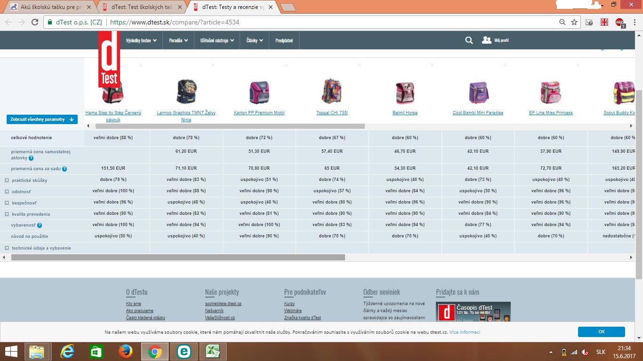Click help icon beside vybavenosť
Viewport: 643px width, 361px height.
click(x=40, y=226)
